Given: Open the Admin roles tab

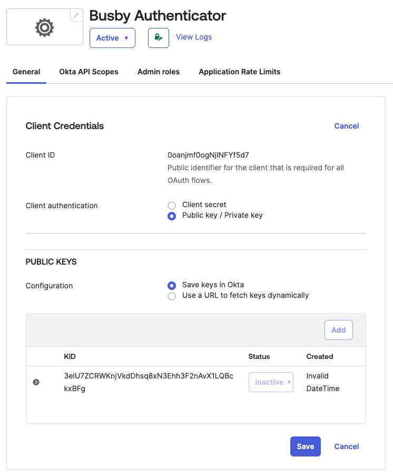Looking at the screenshot, I should pos(159,72).
